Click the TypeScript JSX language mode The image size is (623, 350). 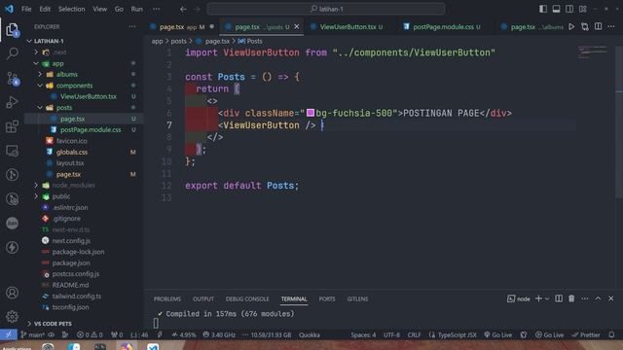[x=457, y=334]
